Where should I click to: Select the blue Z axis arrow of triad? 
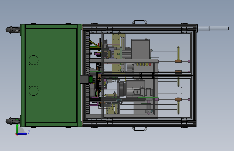[x=22, y=134]
